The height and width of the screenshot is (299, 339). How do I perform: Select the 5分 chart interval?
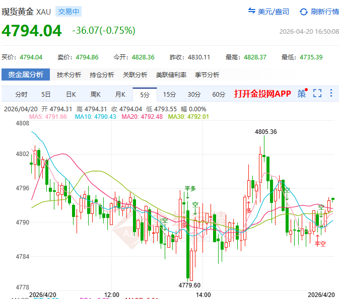145,95
